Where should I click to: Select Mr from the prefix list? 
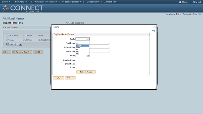82,50
